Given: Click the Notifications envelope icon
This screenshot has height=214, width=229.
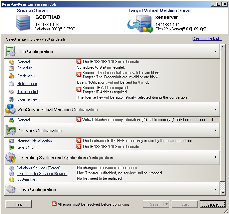Looking at the screenshot, I should point(11,84).
